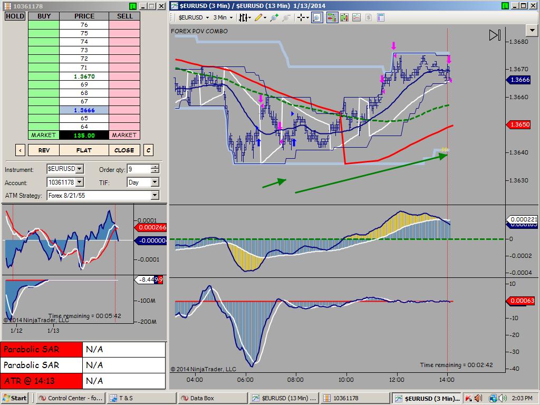Click the BUY MARKET cell
Viewport: 540px width, 405px height.
pyautogui.click(x=43, y=135)
